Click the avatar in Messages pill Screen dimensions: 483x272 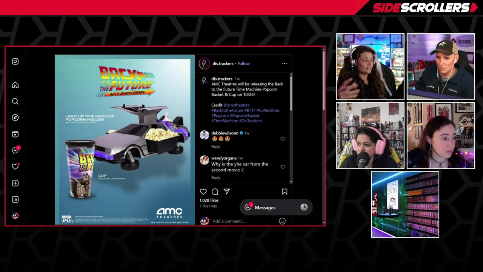click(304, 207)
